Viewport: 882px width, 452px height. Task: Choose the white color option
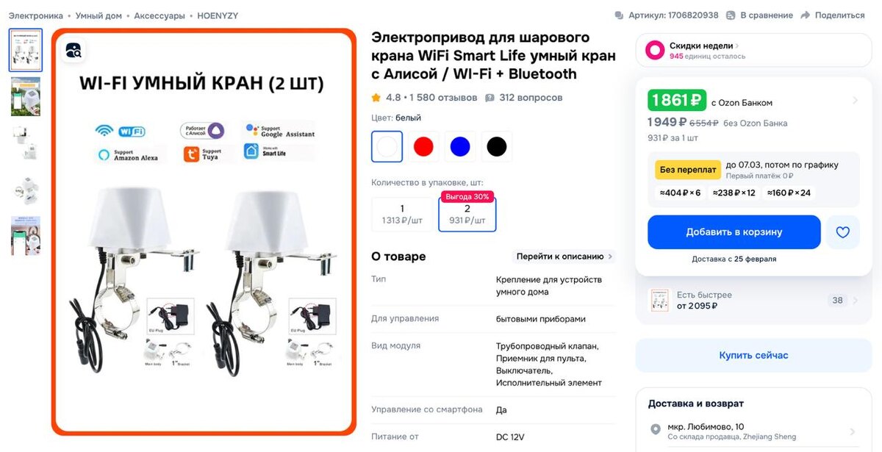pos(387,146)
